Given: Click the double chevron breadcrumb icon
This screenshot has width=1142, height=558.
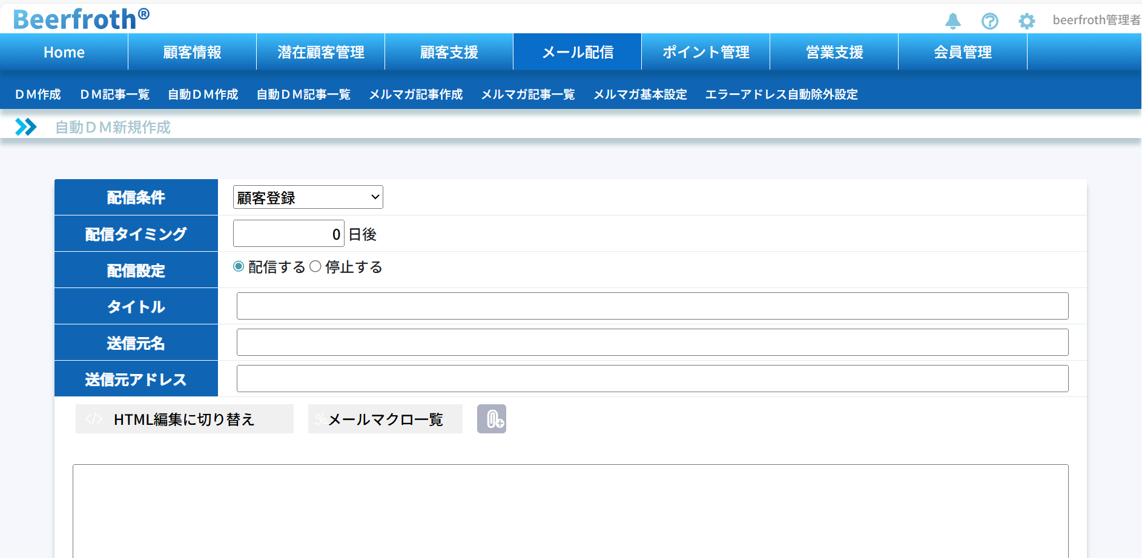Looking at the screenshot, I should click(x=25, y=127).
